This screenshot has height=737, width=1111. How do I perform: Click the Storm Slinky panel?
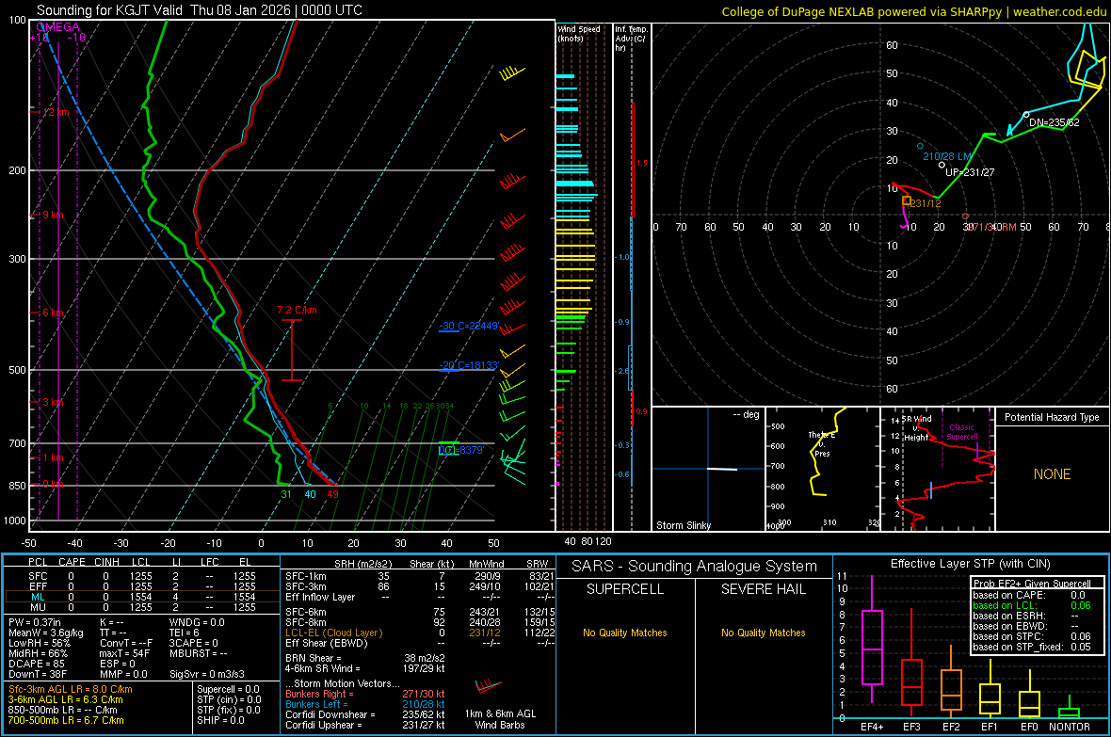[x=708, y=469]
